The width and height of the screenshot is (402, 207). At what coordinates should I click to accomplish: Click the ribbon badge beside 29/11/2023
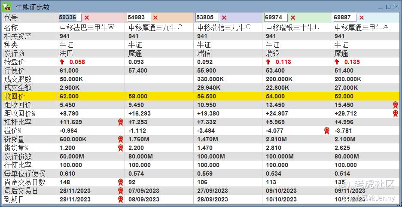pos(121,200)
